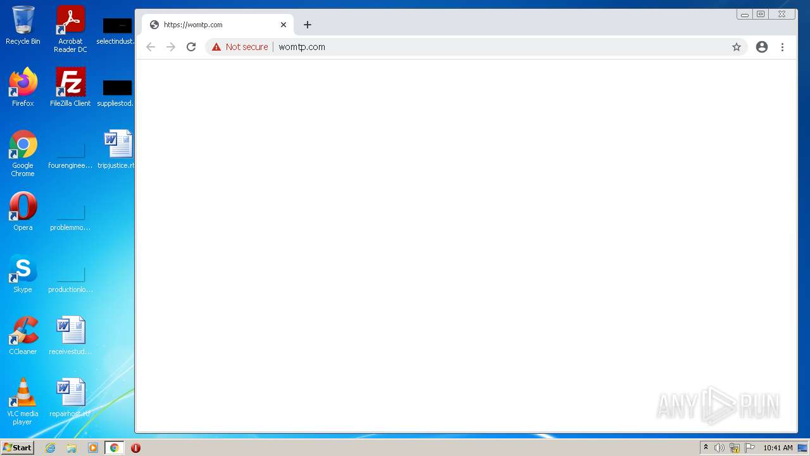Open Chrome's three-dot menu
This screenshot has width=810, height=456.
(x=782, y=47)
